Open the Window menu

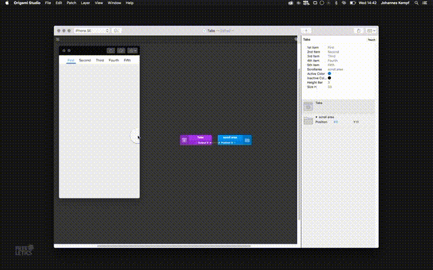[114, 3]
